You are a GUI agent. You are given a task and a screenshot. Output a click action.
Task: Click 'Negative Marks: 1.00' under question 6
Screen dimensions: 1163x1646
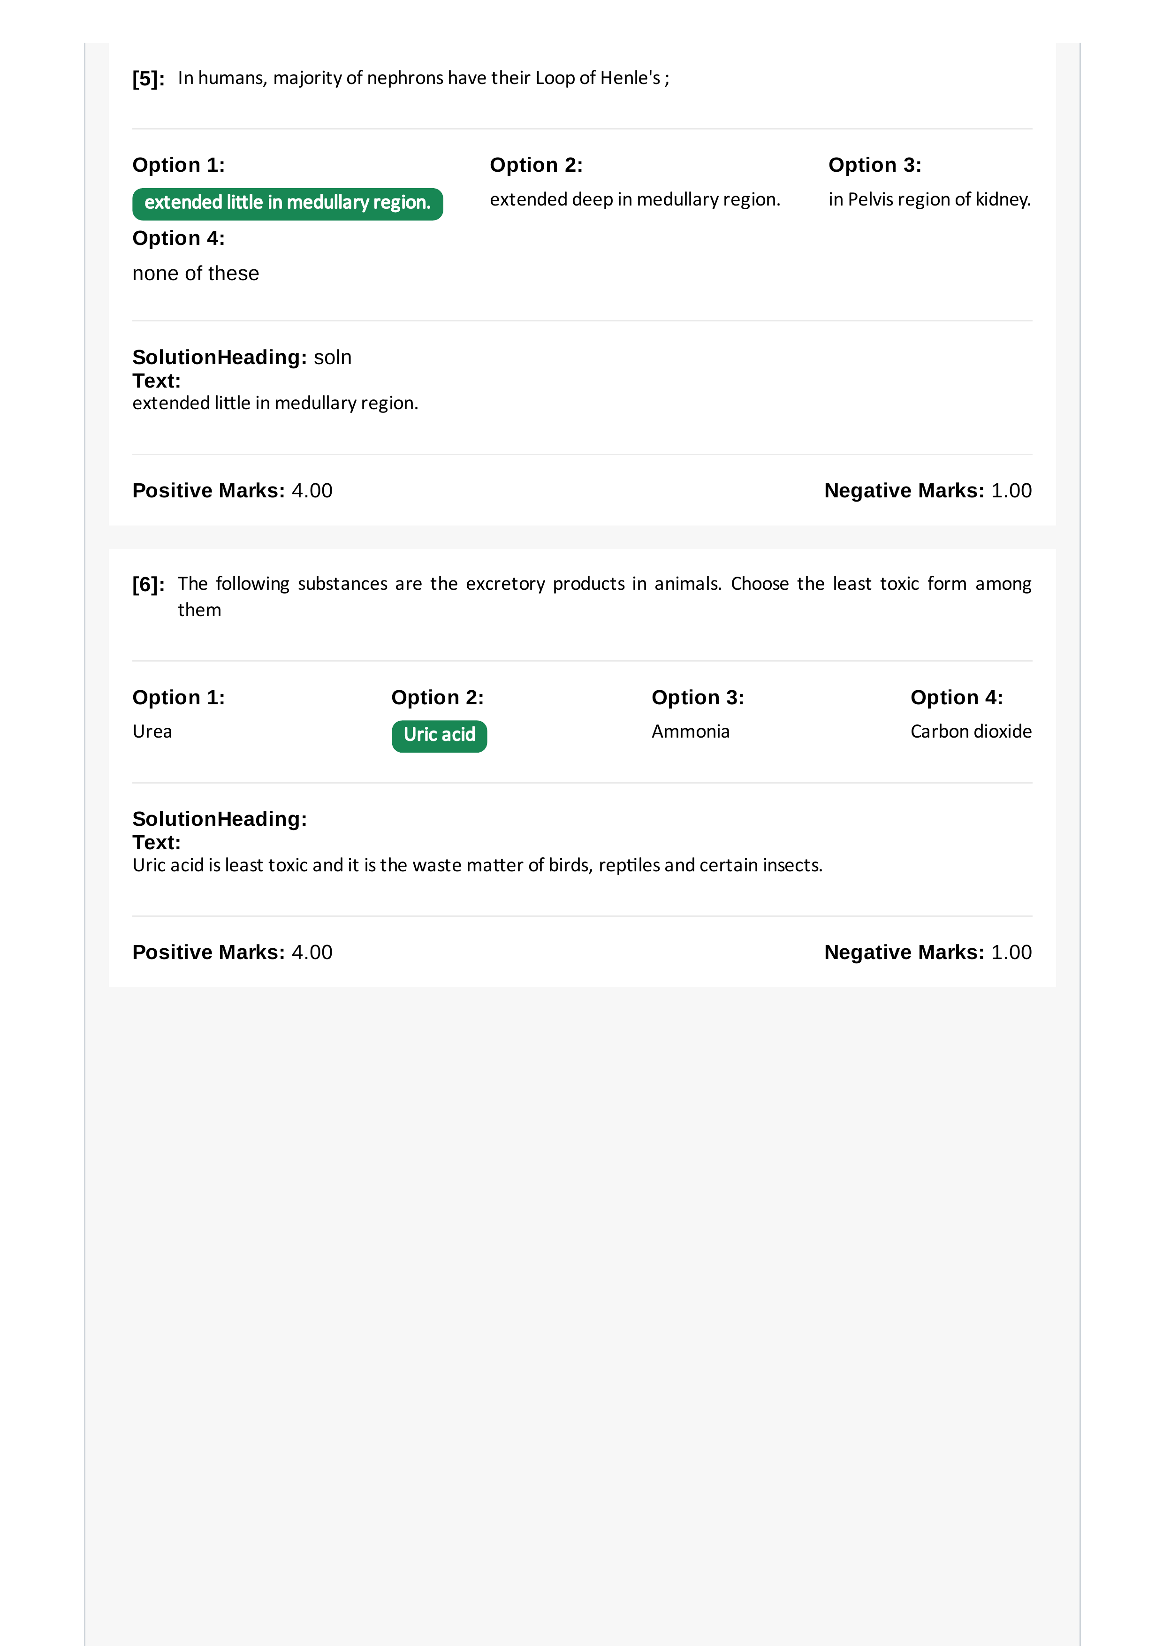[928, 952]
